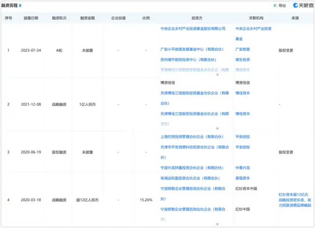Expand investor list for 2023-07-24 A轮 row
Screen dimensions: 315x228
coord(218,75)
